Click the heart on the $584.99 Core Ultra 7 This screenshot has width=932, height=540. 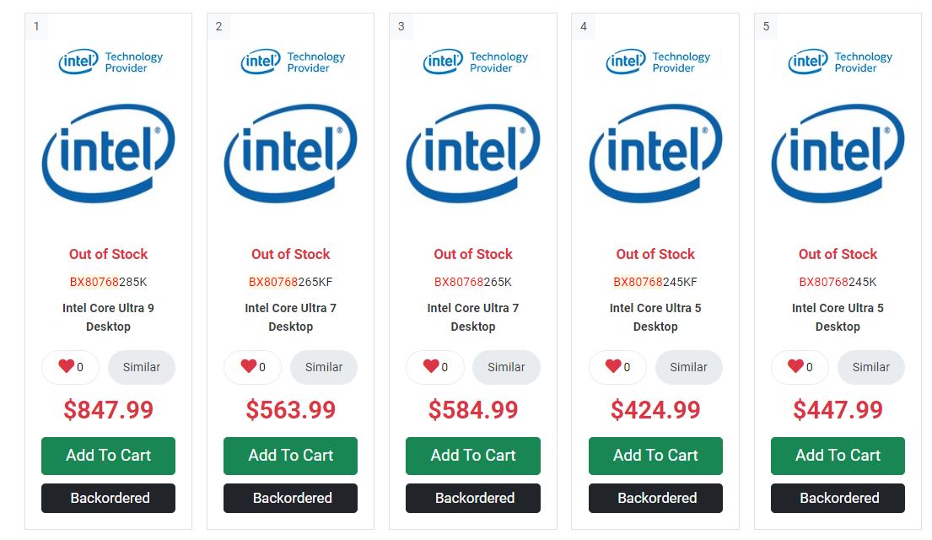(431, 366)
